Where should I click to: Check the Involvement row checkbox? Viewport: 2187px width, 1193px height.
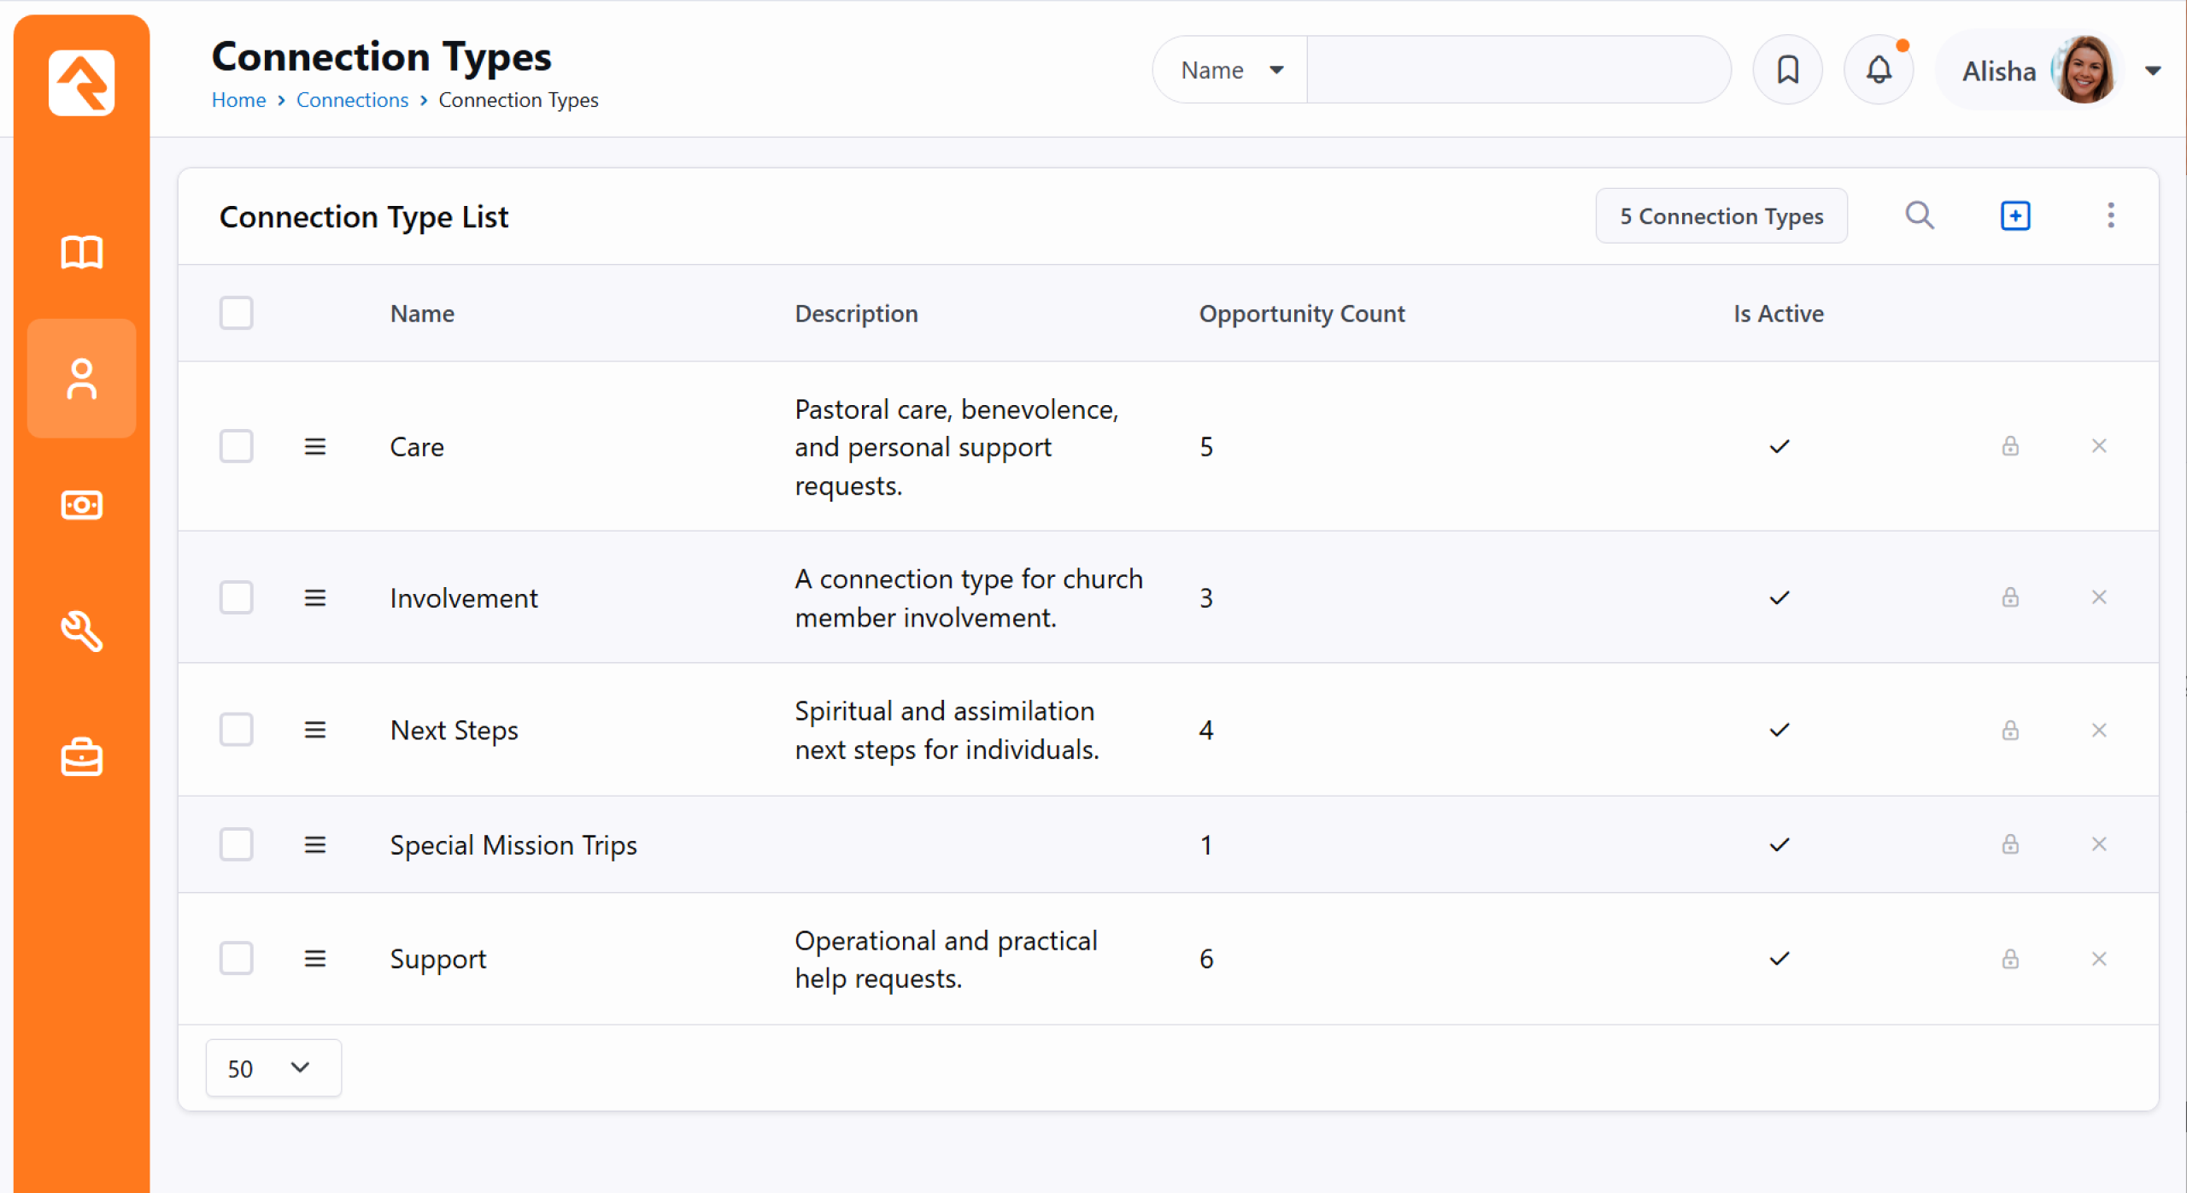236,597
